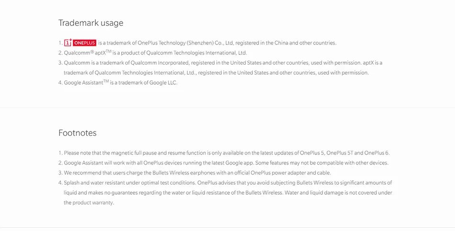Click the 'trademark of Qualcomm Technologies International' continuation line
This screenshot has height=231, width=455.
point(216,73)
